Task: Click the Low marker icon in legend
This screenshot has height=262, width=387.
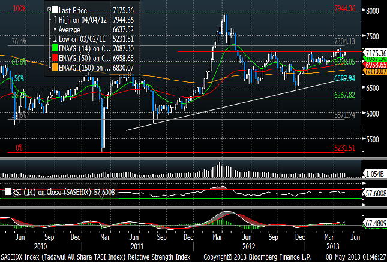Action: point(55,39)
